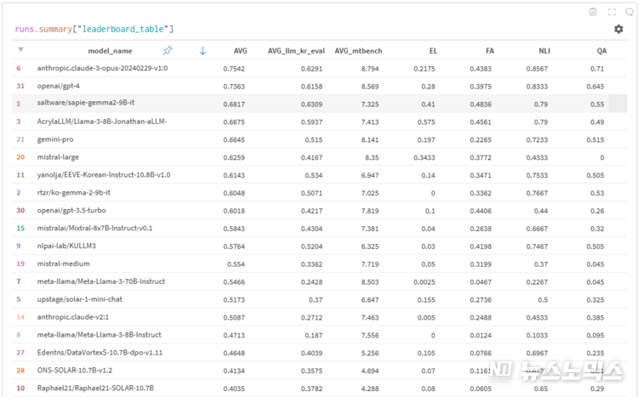638x397 pixels.
Task: Click NLI value 0.7667 in ko-gemma row
Action: click(x=537, y=193)
